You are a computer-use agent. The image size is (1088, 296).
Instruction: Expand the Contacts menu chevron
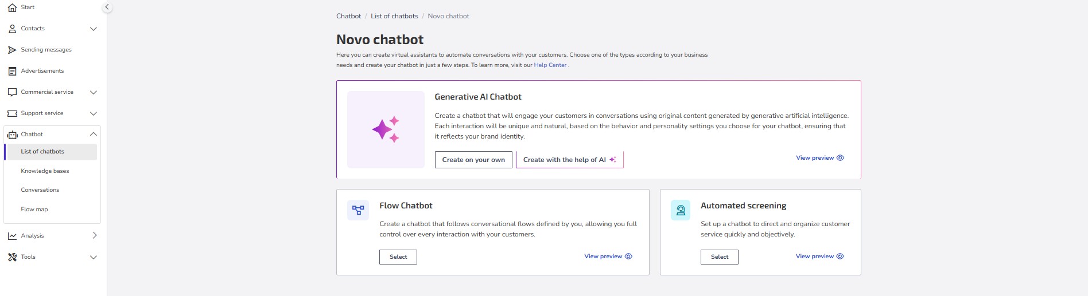tap(94, 29)
